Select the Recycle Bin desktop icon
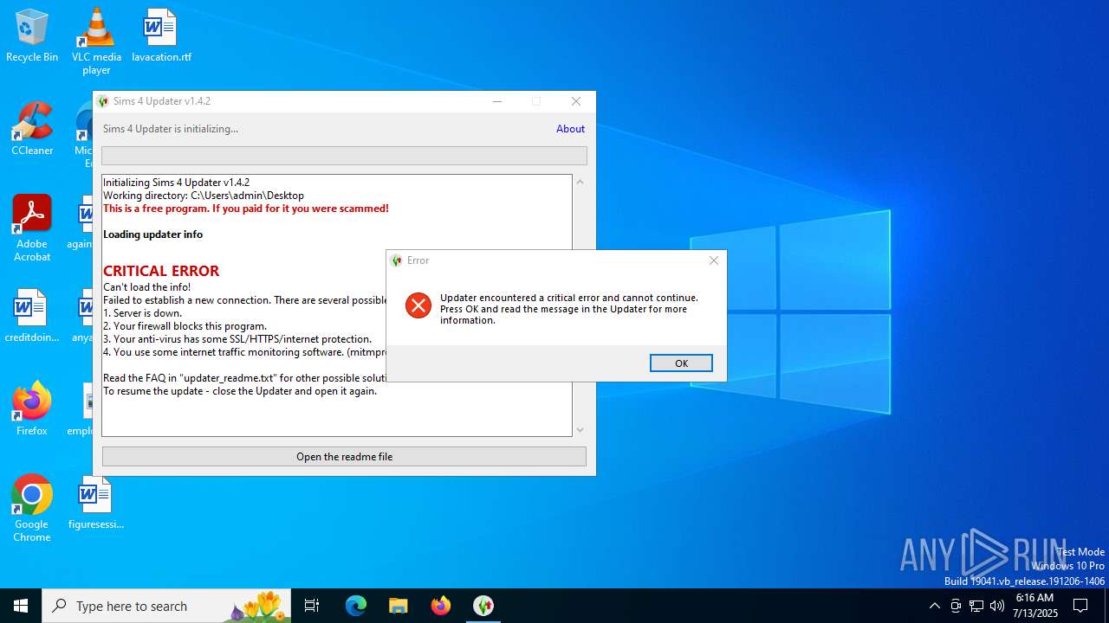The image size is (1109, 623). [x=32, y=36]
